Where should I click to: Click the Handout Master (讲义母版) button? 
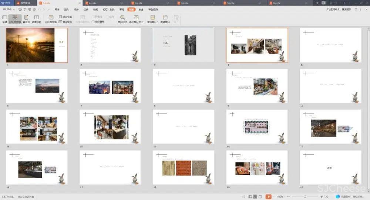(65, 17)
